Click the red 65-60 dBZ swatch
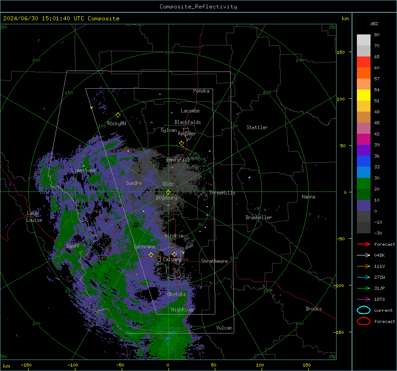Screen dimensions: 397x371 (x=363, y=62)
